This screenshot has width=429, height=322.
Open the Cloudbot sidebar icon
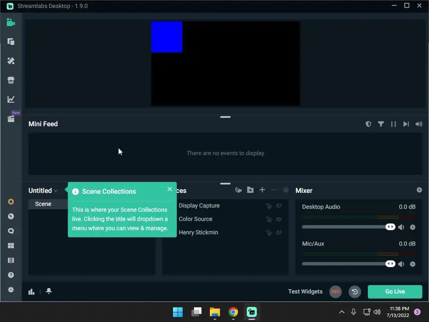coord(10,216)
